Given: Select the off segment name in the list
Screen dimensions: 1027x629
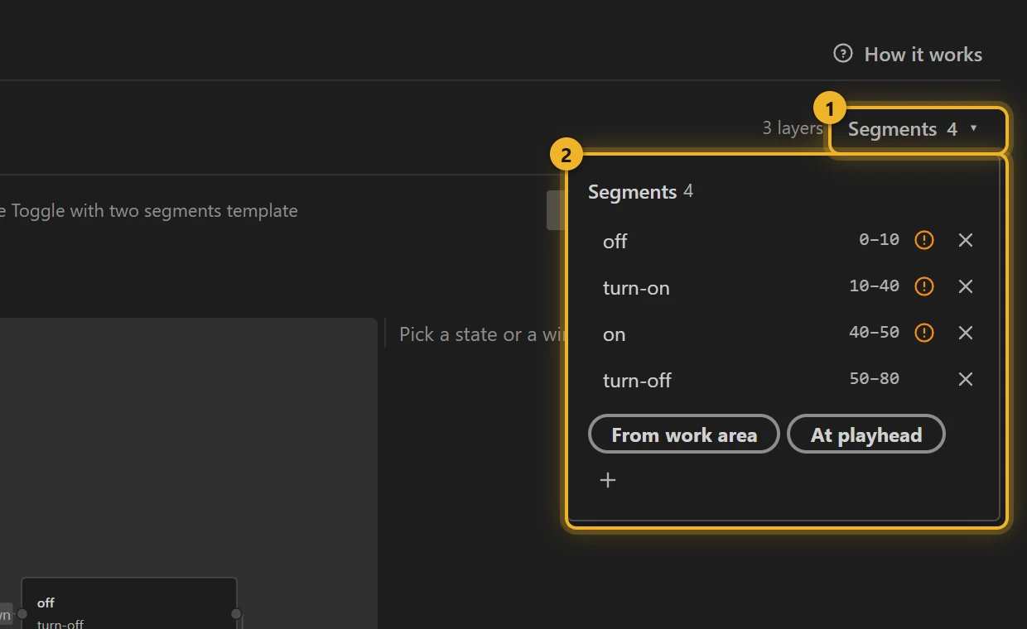Looking at the screenshot, I should click(615, 241).
